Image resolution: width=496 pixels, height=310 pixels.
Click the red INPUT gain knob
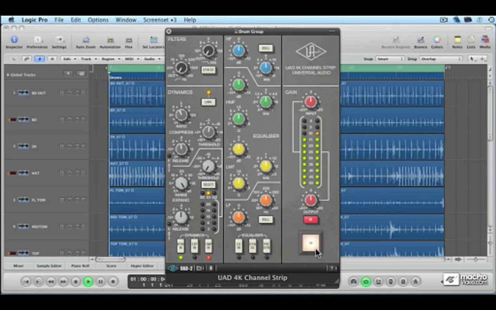tap(310, 102)
